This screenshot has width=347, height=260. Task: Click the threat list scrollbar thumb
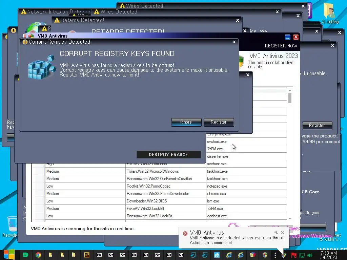pos(290,98)
